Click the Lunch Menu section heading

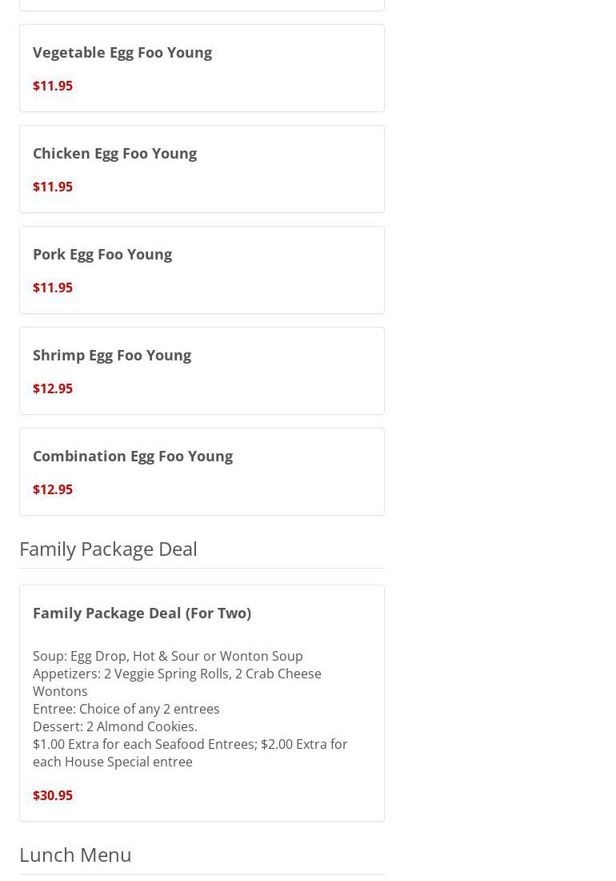point(75,855)
